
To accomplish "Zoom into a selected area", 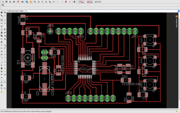I will tap(50, 2).
